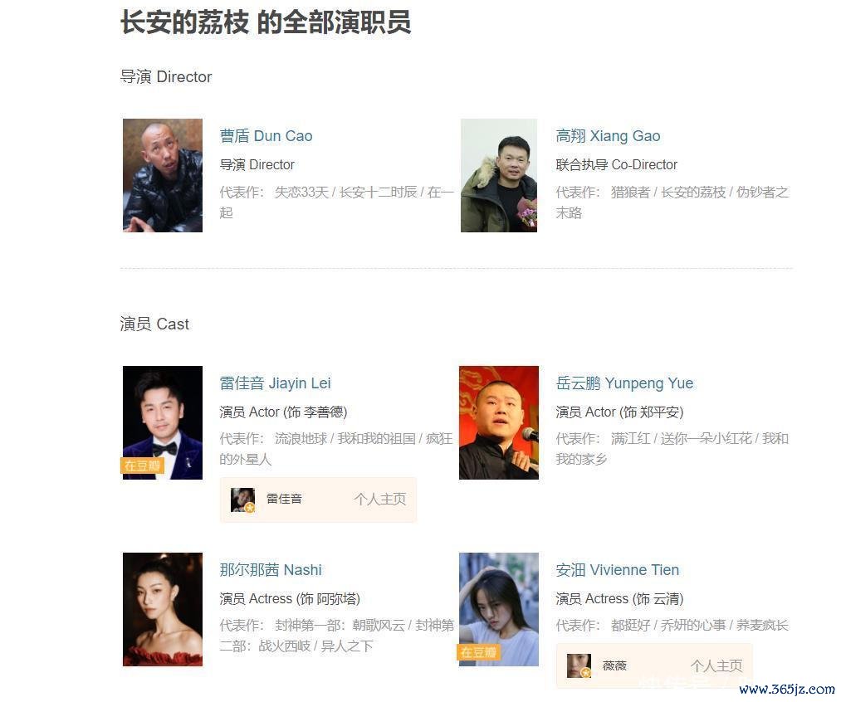This screenshot has width=841, height=702.
Task: Open the 个人主页 button beside 薇薇
Action: click(x=716, y=665)
